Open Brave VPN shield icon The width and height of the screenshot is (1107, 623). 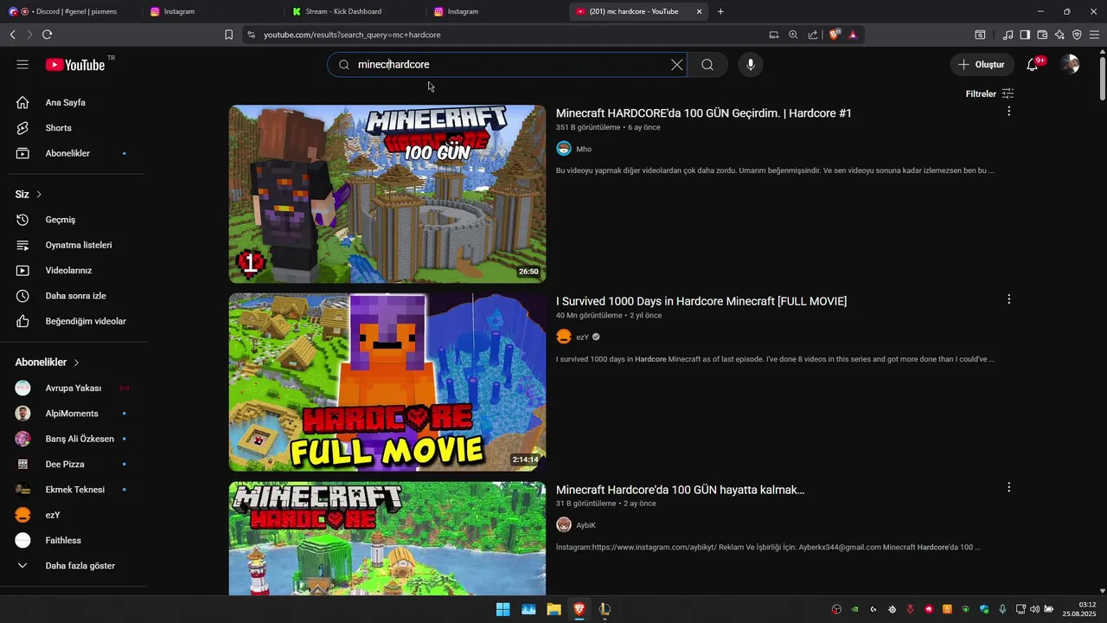pos(1077,35)
